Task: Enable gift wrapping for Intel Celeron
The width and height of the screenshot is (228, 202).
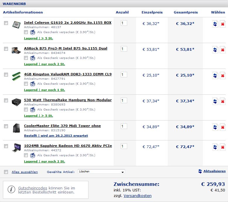Action: [26, 32]
